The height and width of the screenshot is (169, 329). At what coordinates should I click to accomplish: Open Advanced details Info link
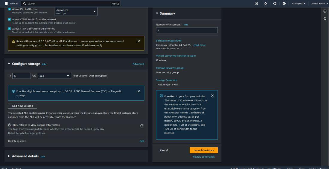coord(43,157)
